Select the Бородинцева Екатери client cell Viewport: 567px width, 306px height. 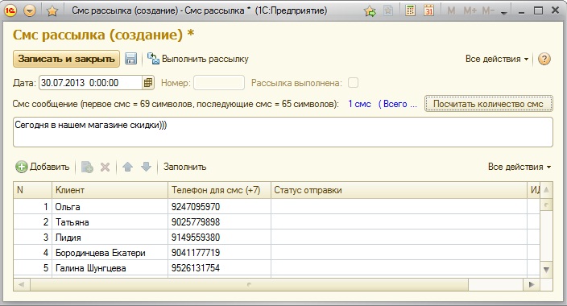pyautogui.click(x=110, y=253)
